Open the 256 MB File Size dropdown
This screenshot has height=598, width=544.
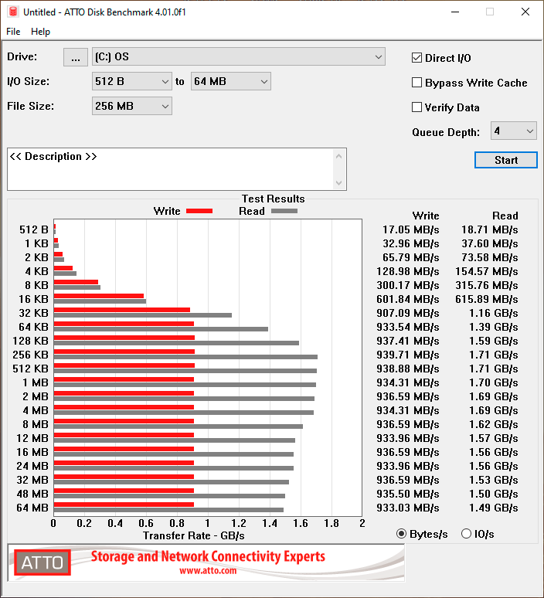(132, 106)
